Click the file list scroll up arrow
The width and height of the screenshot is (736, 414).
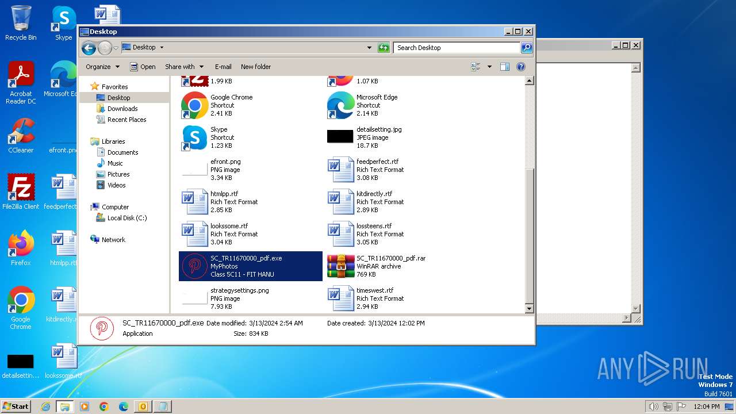click(x=530, y=81)
